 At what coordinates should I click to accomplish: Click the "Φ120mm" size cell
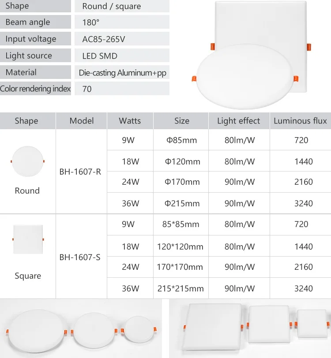pyautogui.click(x=182, y=161)
